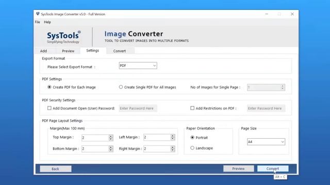Switch to the Preview tab
This screenshot has height=185, width=330.
pos(68,51)
